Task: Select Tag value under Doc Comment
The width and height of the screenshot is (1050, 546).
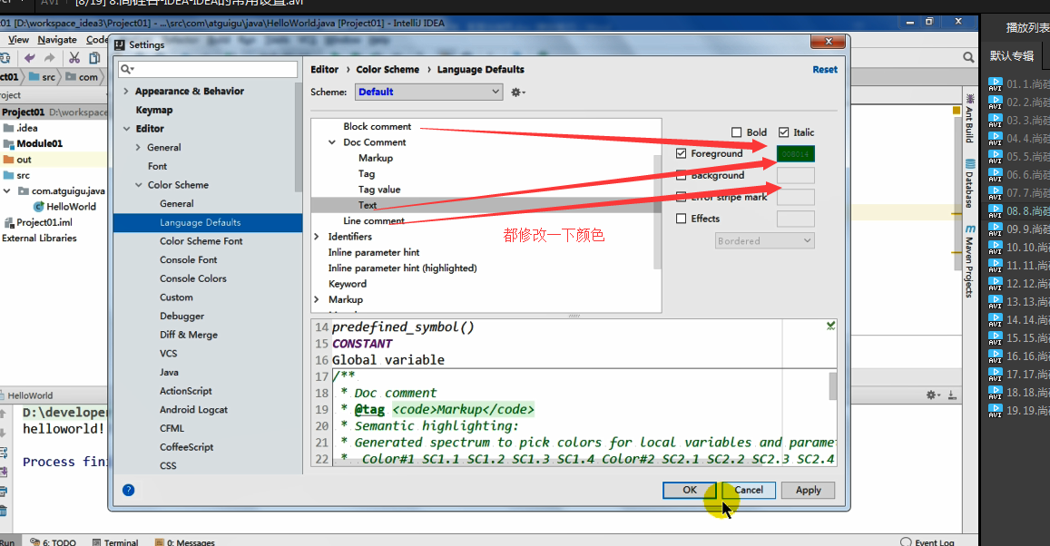Action: [379, 190]
